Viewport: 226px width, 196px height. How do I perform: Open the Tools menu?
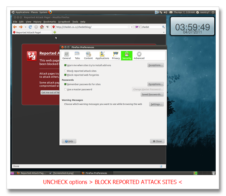(x=75, y=22)
